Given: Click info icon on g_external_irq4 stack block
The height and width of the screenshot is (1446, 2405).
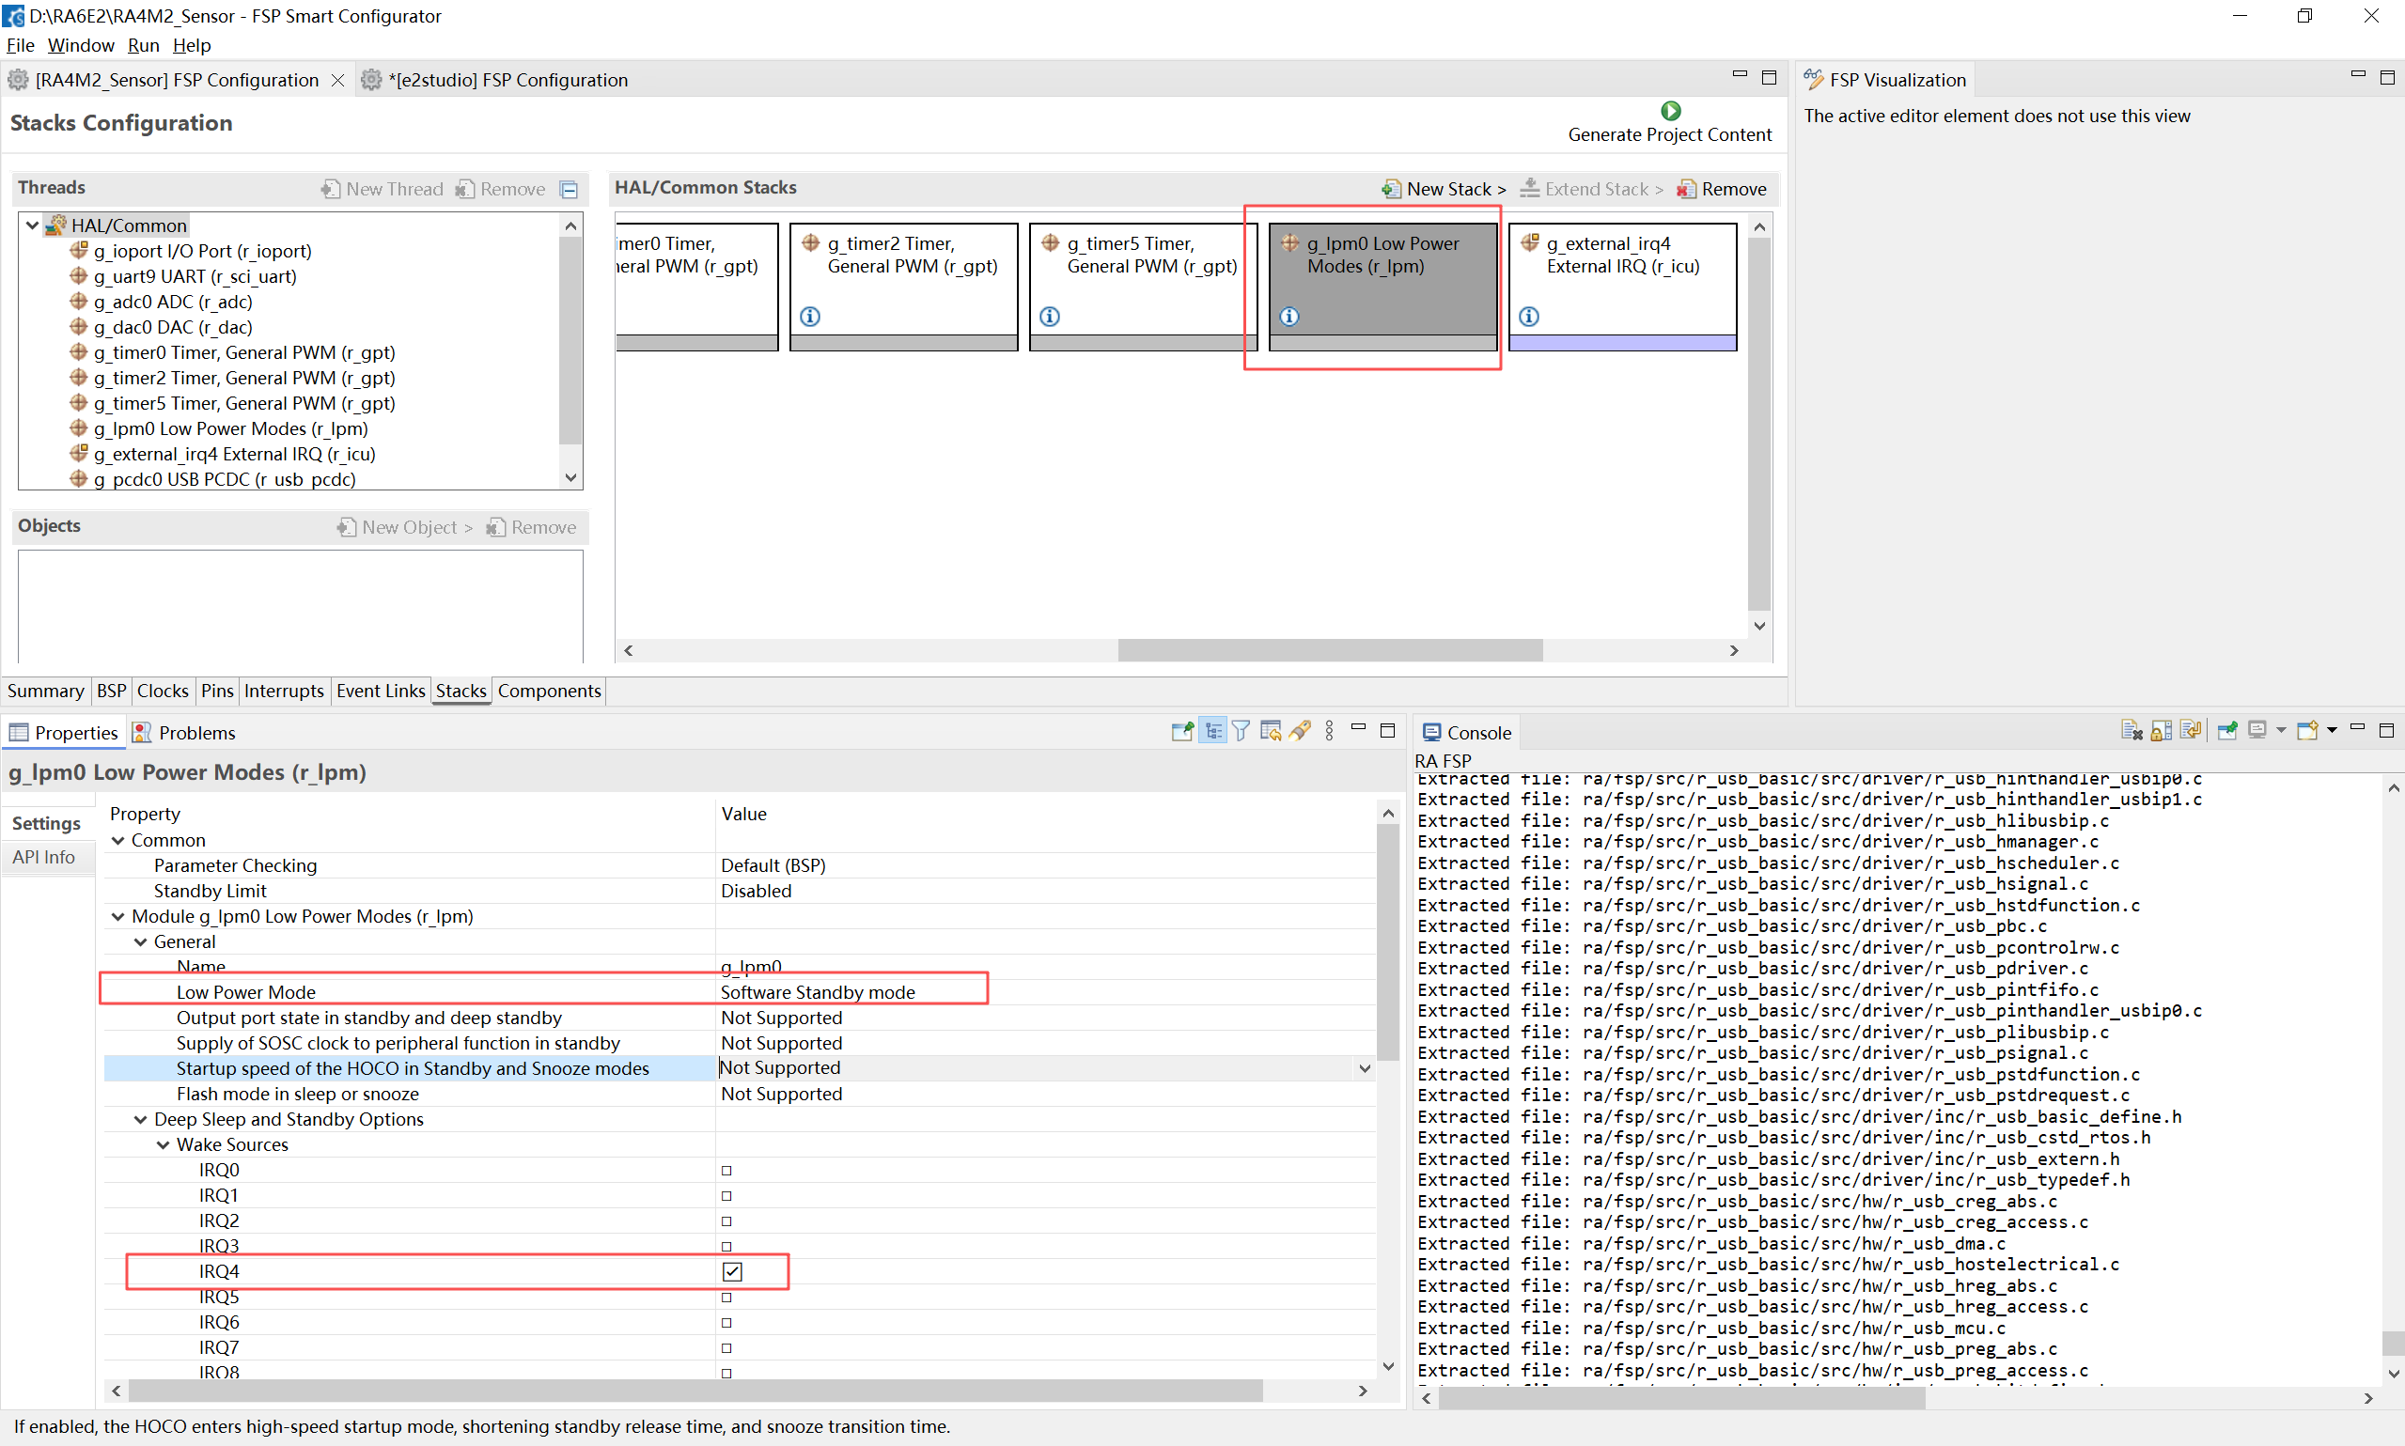Looking at the screenshot, I should pyautogui.click(x=1529, y=316).
